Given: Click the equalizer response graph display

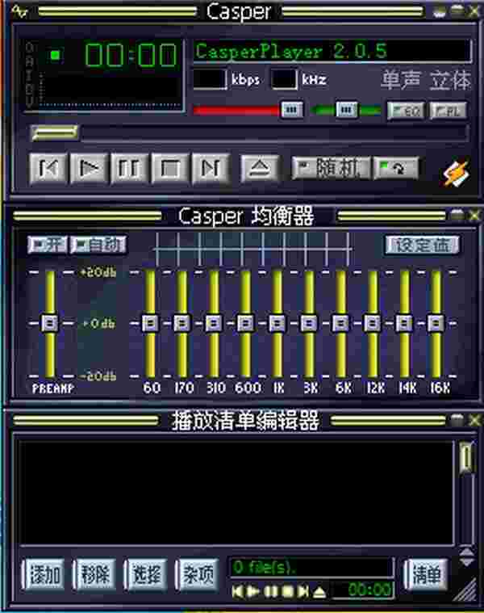Looking at the screenshot, I should pos(253,248).
